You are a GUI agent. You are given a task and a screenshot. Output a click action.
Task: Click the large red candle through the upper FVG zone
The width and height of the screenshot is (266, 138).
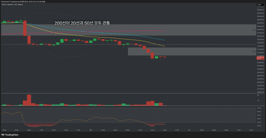click(x=25, y=28)
